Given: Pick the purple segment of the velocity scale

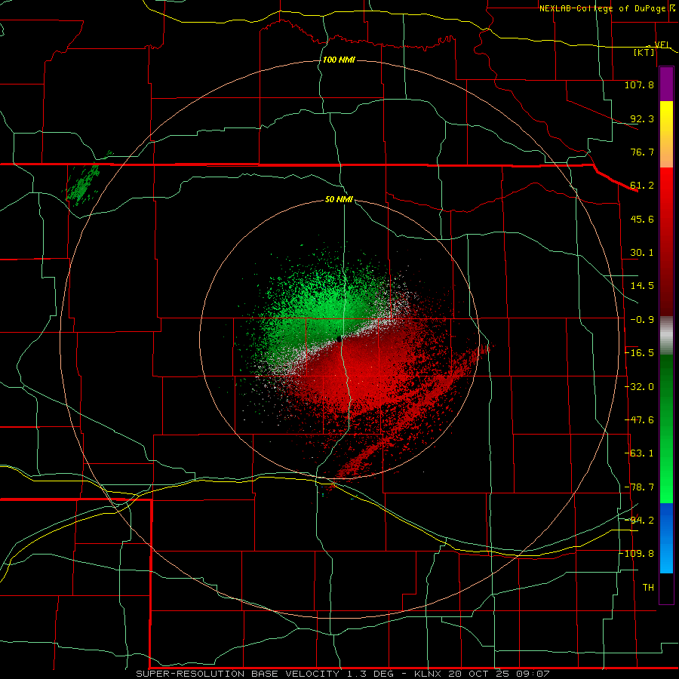Looking at the screenshot, I should [x=666, y=84].
